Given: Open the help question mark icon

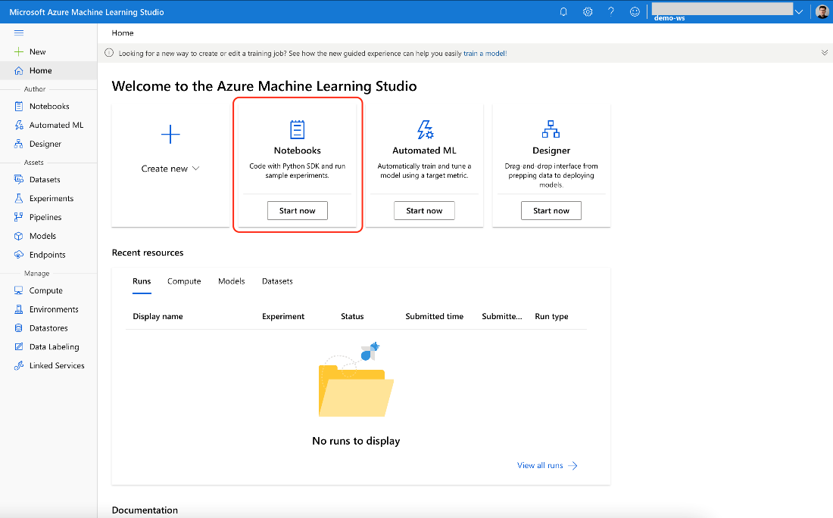Looking at the screenshot, I should (611, 11).
